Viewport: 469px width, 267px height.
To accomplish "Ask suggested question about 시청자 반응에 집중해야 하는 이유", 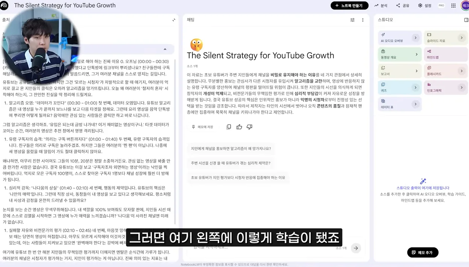I will pos(238,177).
